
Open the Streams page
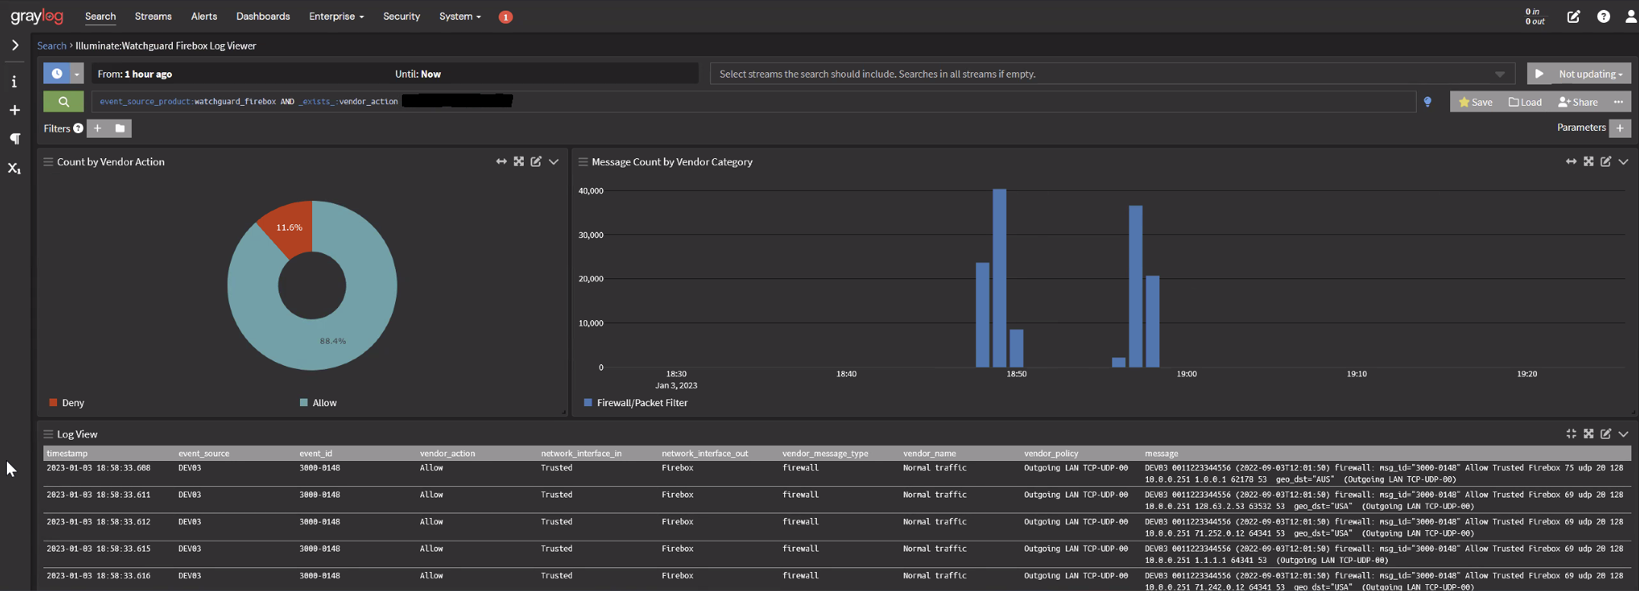153,17
